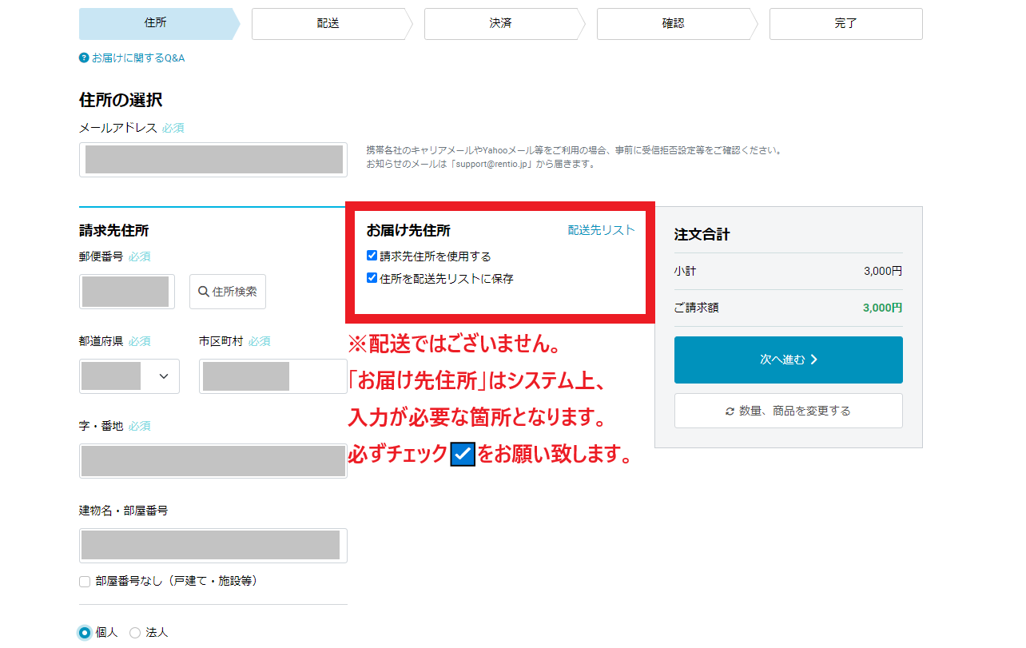
Task: Open the 配送先リスト link
Action: pyautogui.click(x=602, y=230)
